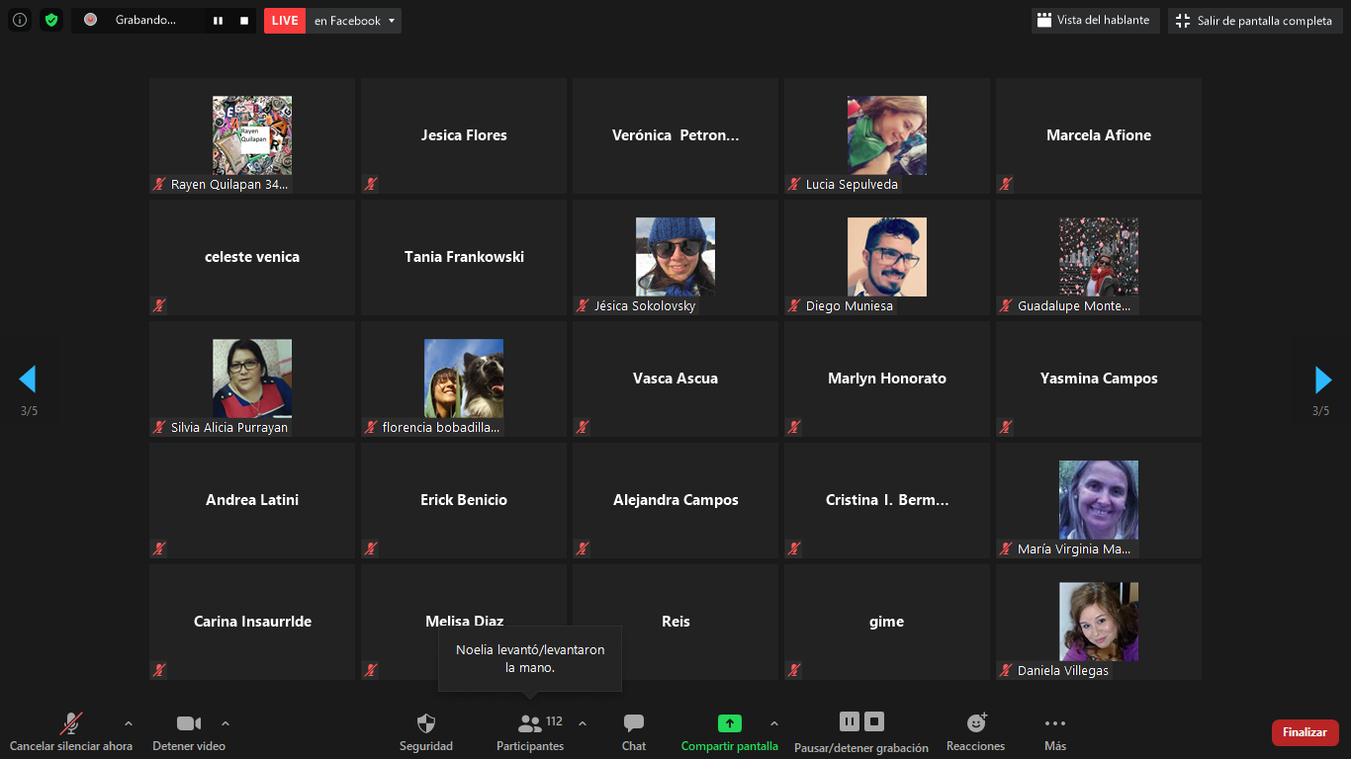Open the Chat panel
Viewport: 1351px width, 759px height.
coord(634,723)
